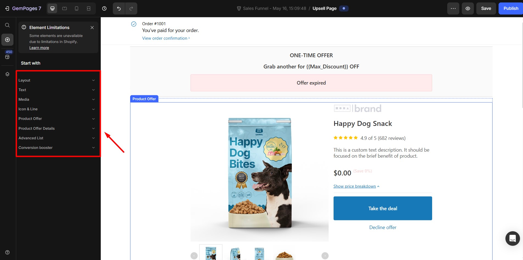Expand the Layout element group
Viewport: 523px width, 260px height.
(x=57, y=80)
